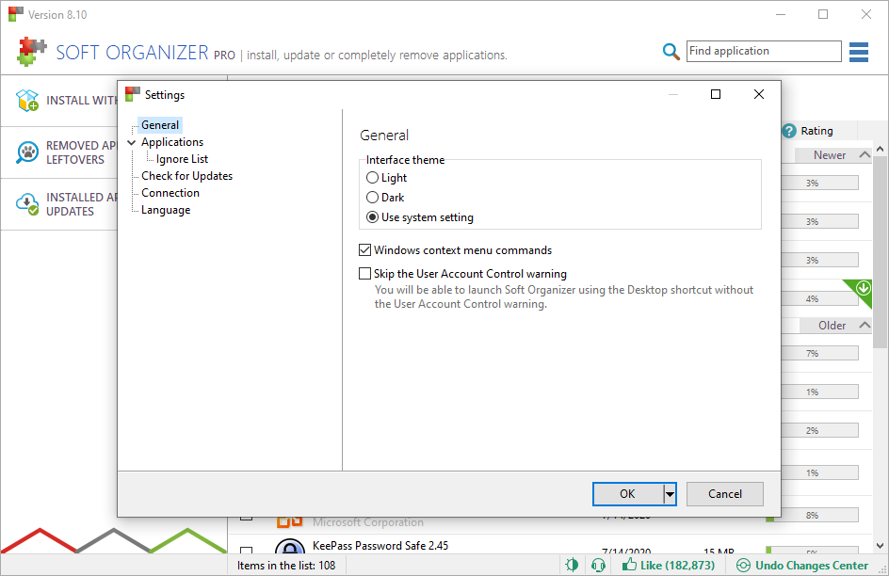Open the General settings page
This screenshot has height=576, width=889.
[x=160, y=125]
